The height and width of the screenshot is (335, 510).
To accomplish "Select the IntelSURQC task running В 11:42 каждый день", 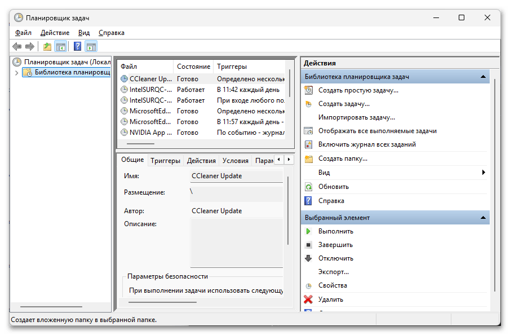I will point(202,90).
